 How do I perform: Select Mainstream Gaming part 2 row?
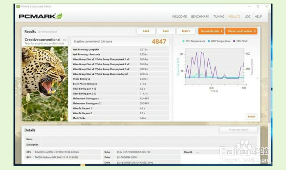click(120, 103)
